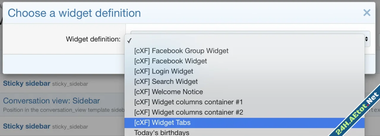Choose [cXF] Search Widget entry
This screenshot has height=136, width=380.
coord(166,81)
